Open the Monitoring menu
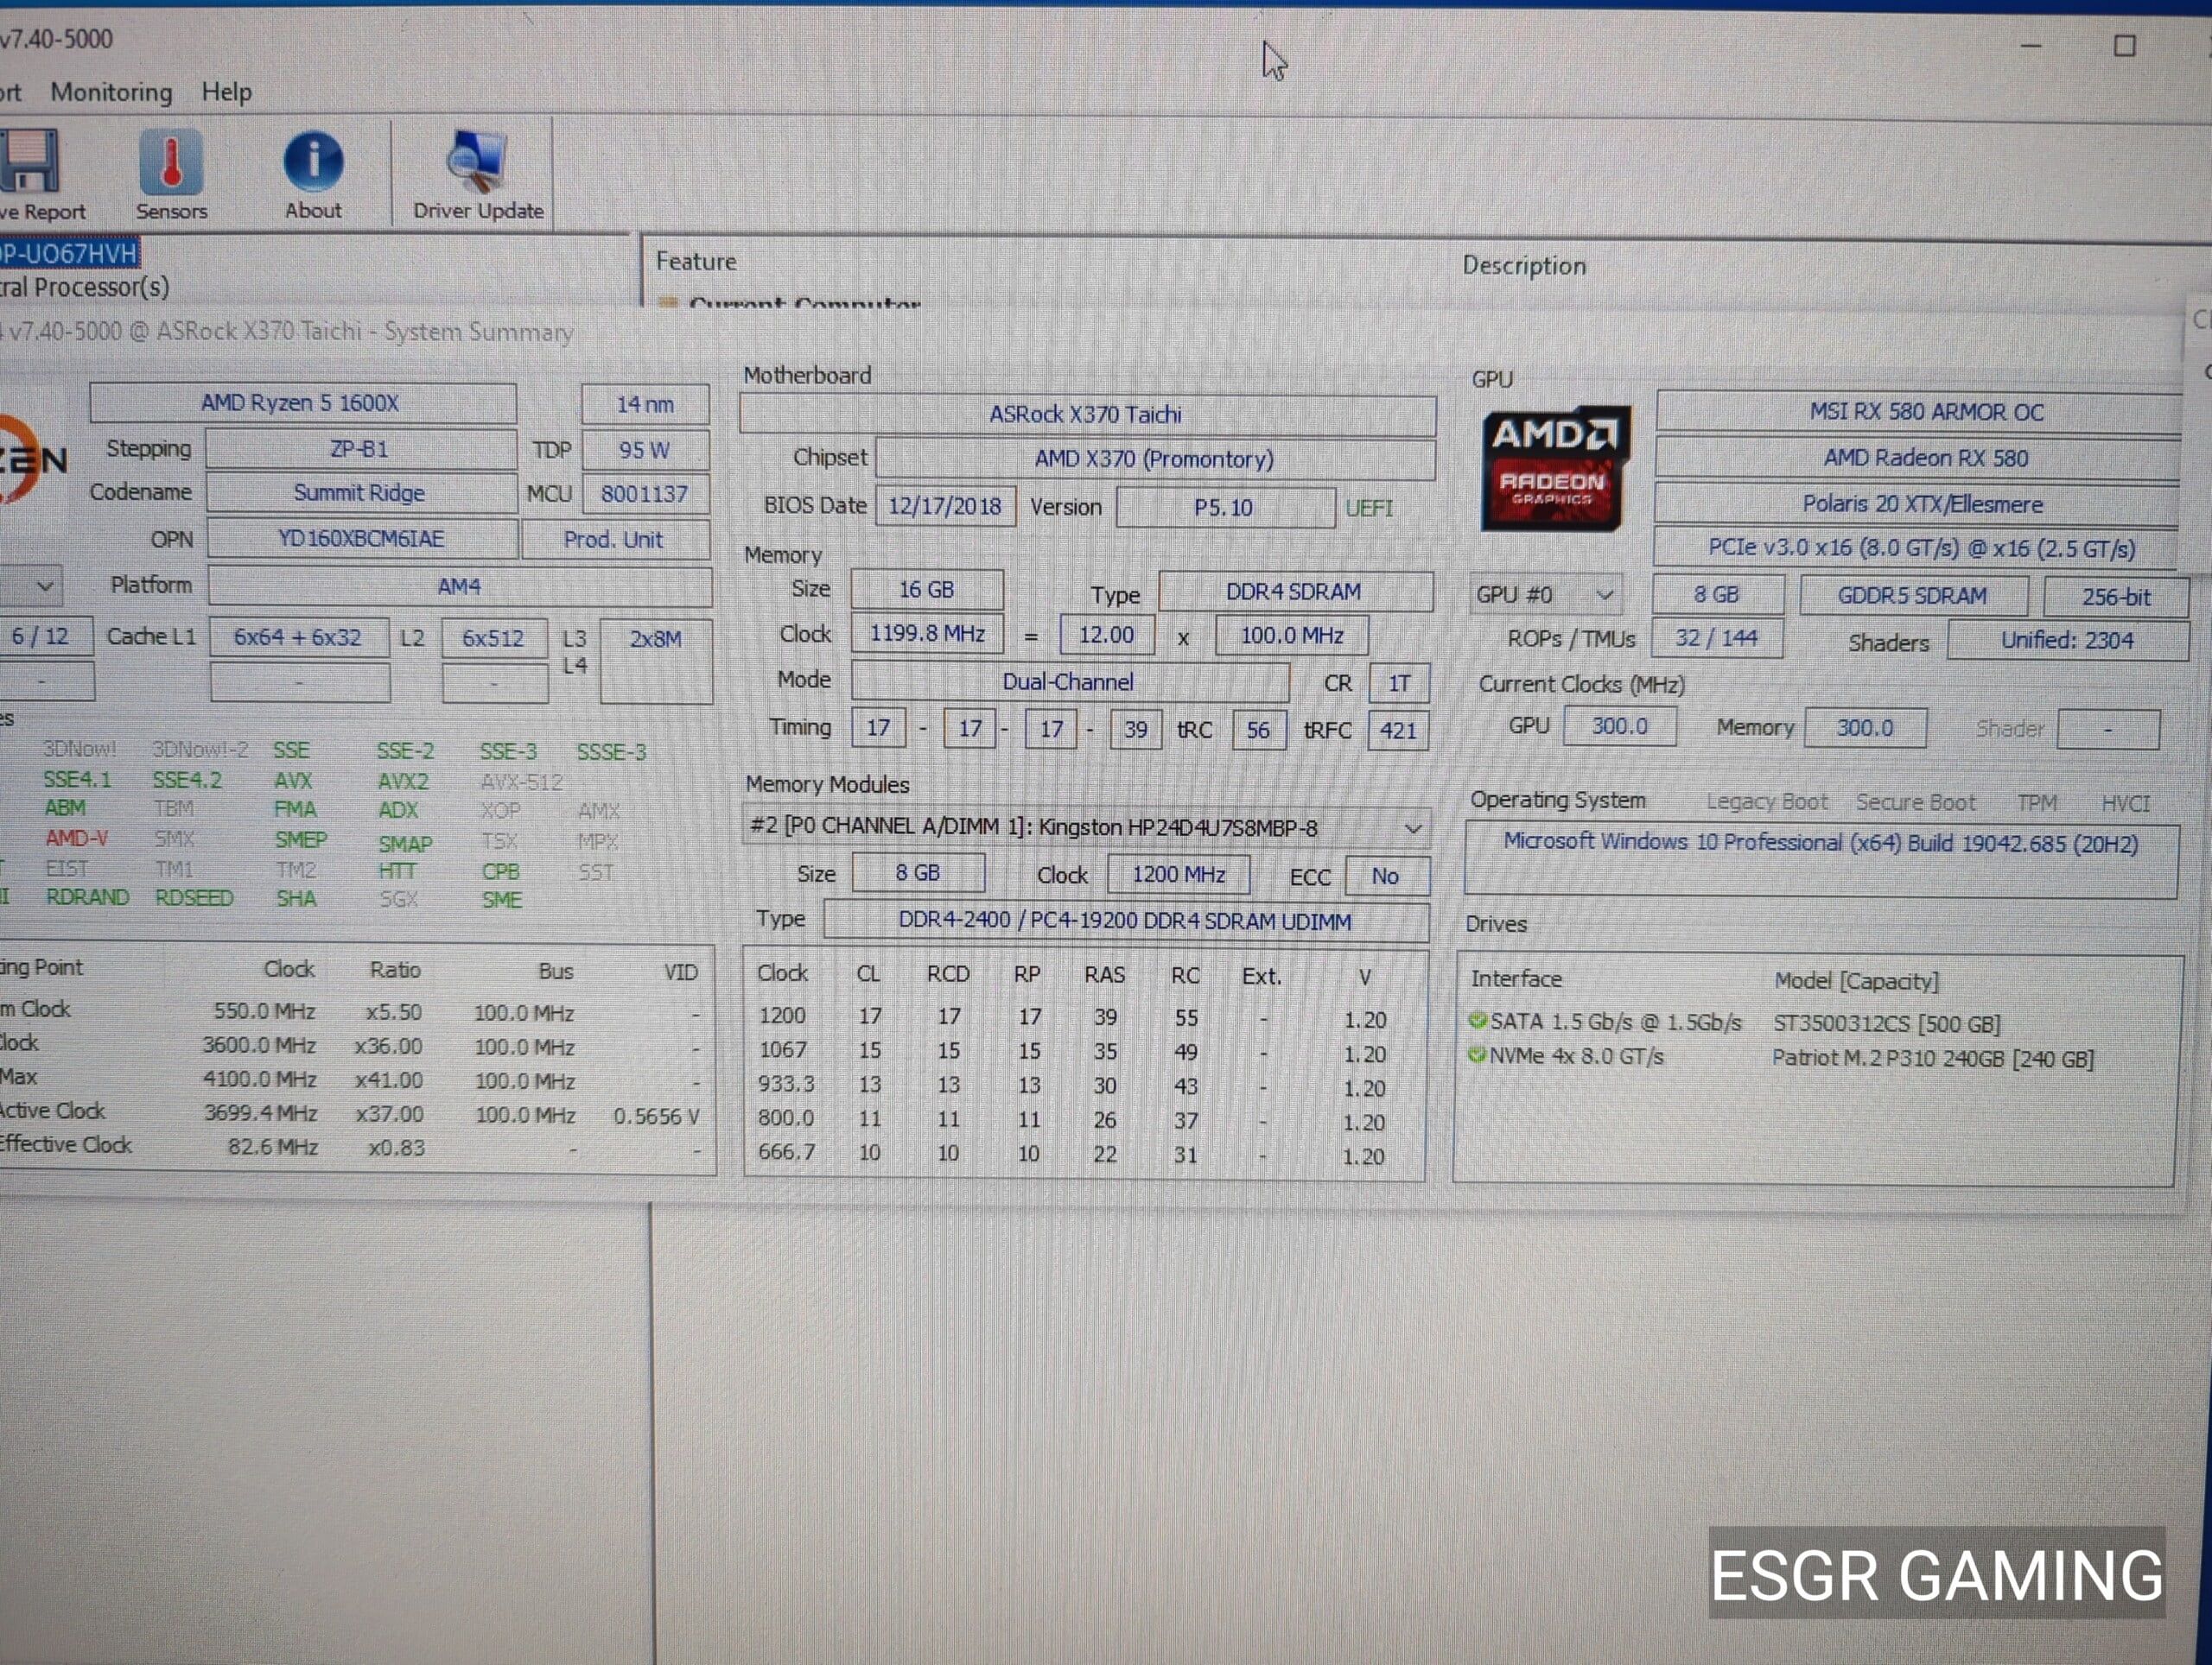Viewport: 2212px width, 1665px height. [x=111, y=92]
